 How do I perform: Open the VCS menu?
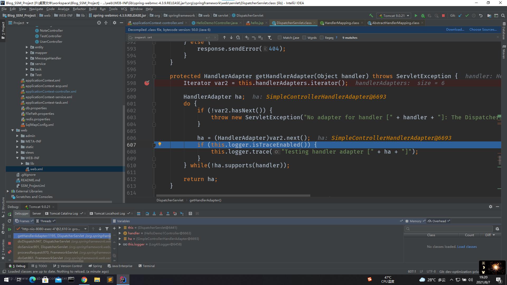point(124,9)
